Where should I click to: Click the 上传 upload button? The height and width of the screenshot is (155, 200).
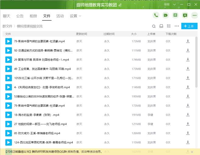(x=189, y=26)
